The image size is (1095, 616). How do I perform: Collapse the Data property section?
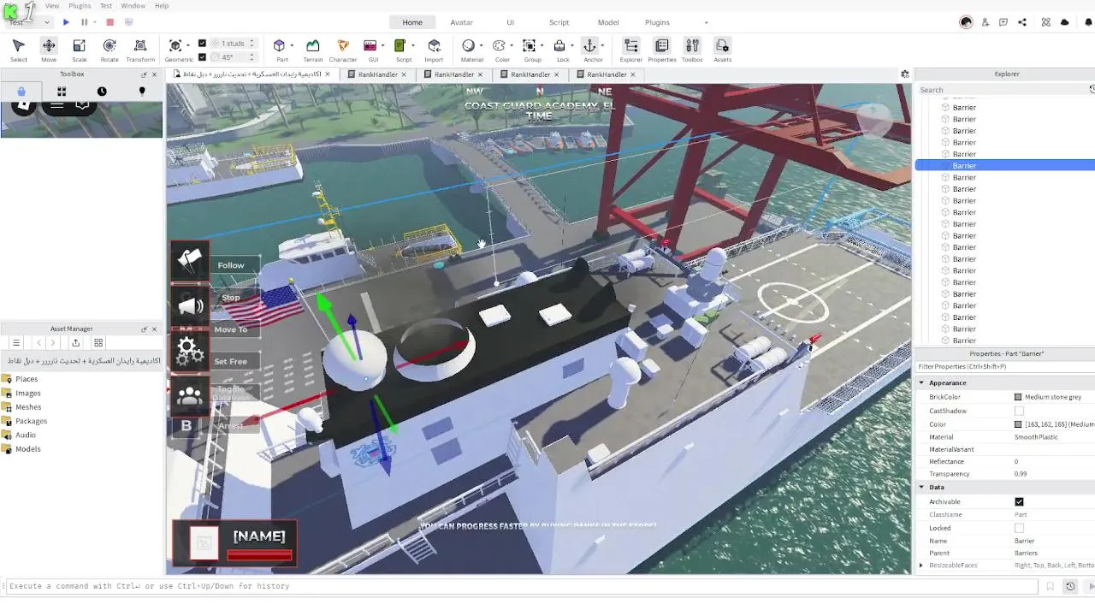point(921,487)
